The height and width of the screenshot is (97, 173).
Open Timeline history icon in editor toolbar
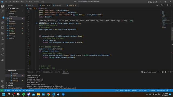(x=162, y=5)
